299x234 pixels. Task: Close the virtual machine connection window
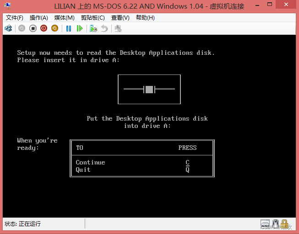coord(286,5)
